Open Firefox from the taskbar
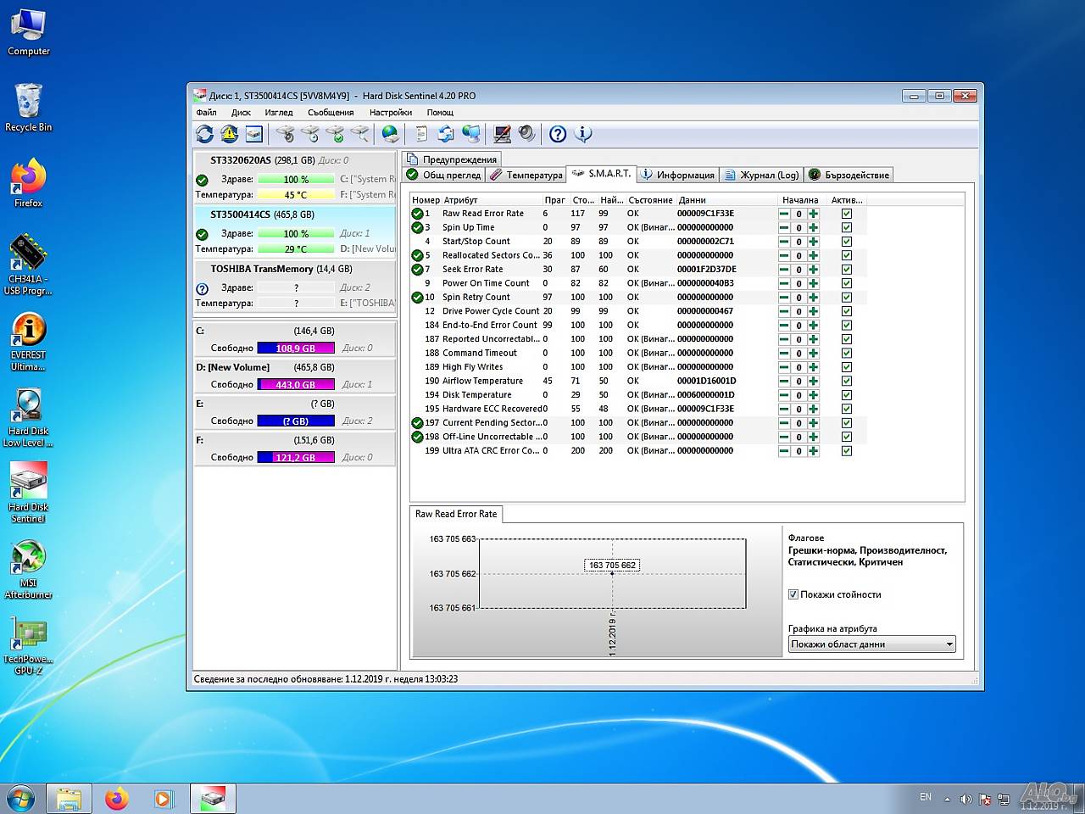Image resolution: width=1085 pixels, height=814 pixels. (116, 798)
